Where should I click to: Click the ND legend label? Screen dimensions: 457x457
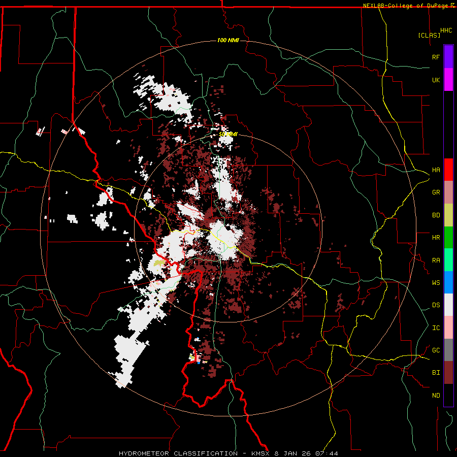point(436,396)
